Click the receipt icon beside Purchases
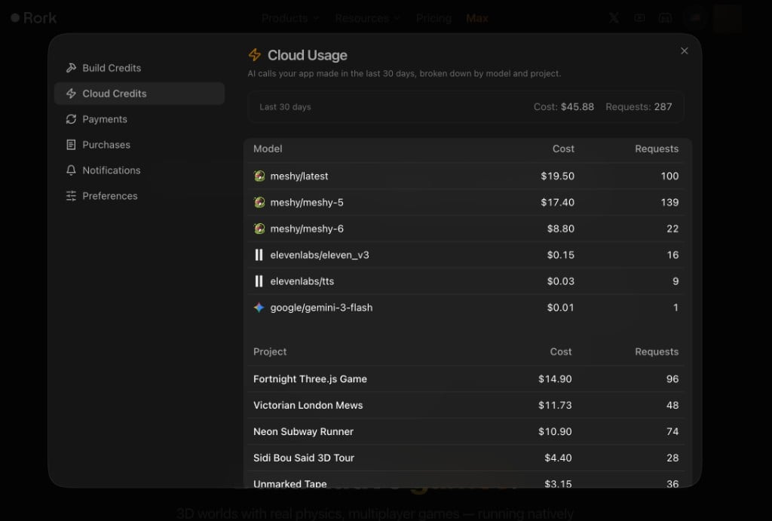772x521 pixels. (72, 145)
